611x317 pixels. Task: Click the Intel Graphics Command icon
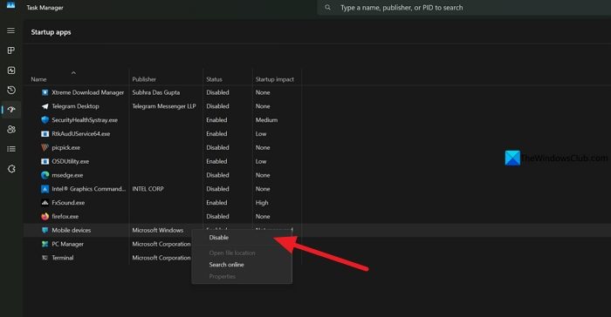point(45,189)
